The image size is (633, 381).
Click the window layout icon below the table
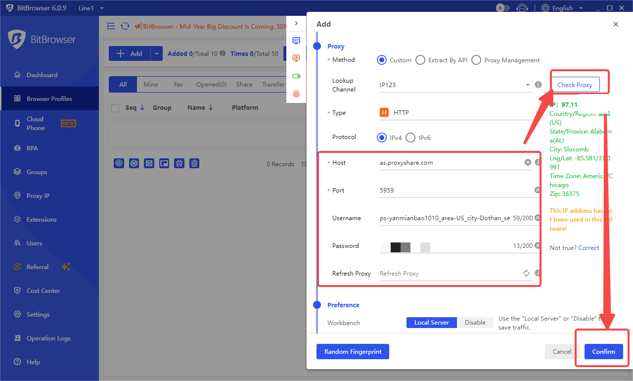(x=164, y=163)
